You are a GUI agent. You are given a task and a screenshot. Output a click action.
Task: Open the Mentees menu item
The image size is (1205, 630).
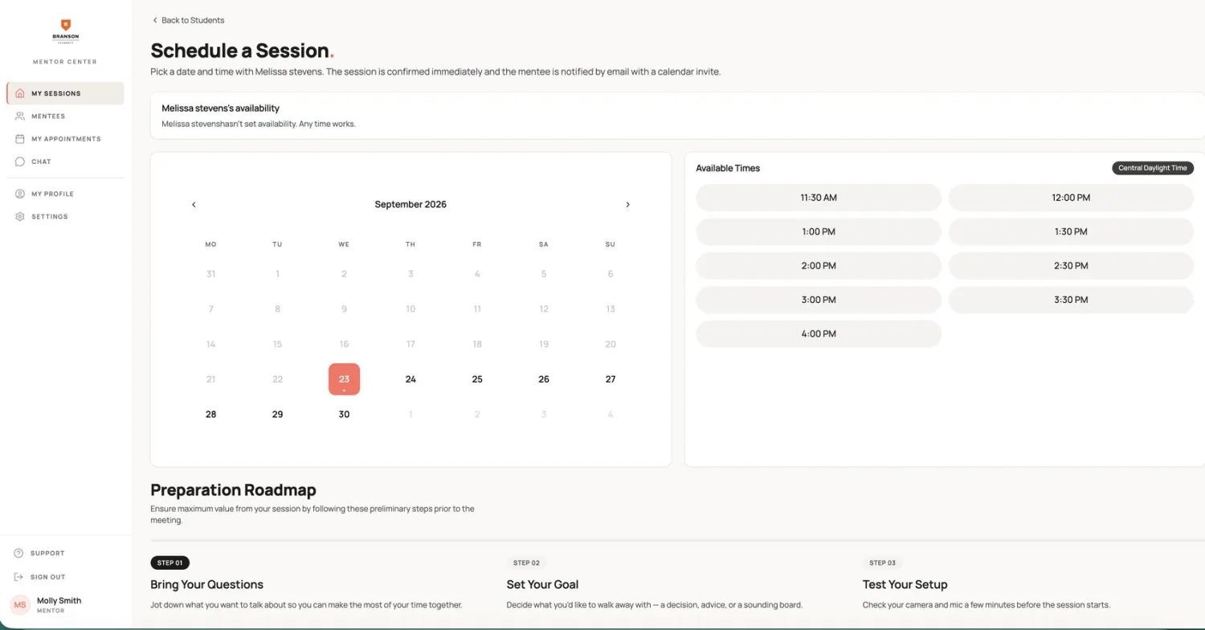pyautogui.click(x=65, y=116)
